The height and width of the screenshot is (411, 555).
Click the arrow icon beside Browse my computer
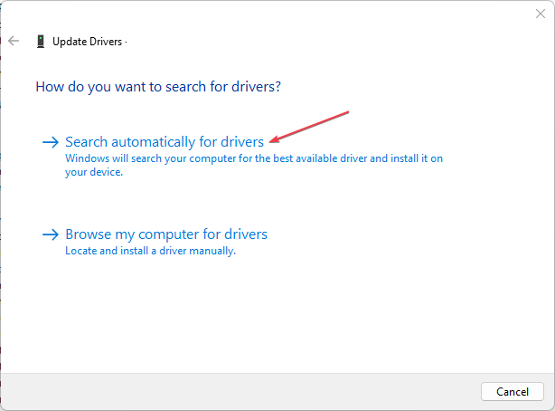(51, 234)
